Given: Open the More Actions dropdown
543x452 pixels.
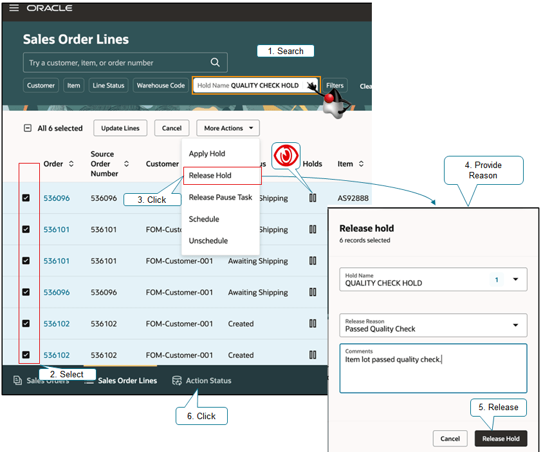Looking at the screenshot, I should 228,128.
